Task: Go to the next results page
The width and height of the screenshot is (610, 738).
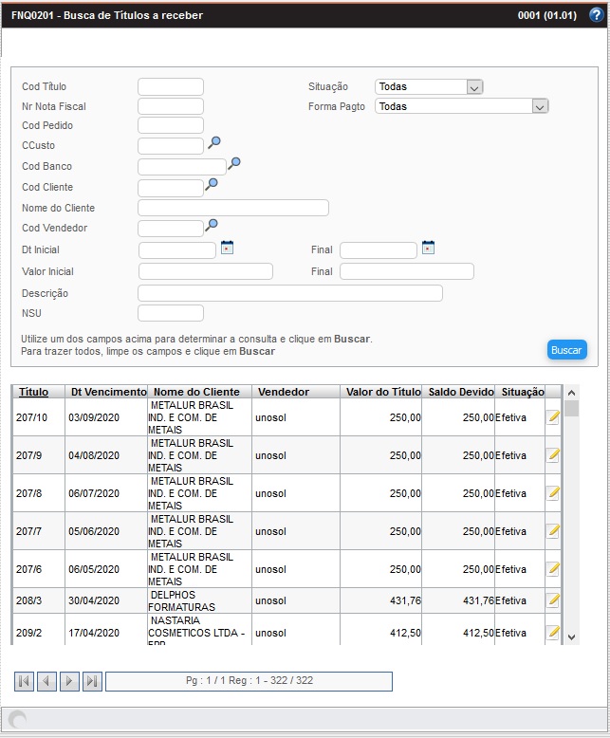Action: 69,681
